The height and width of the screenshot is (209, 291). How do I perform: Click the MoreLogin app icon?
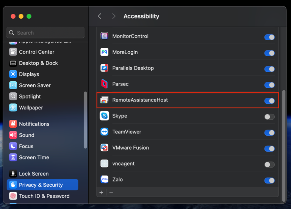tap(104, 52)
